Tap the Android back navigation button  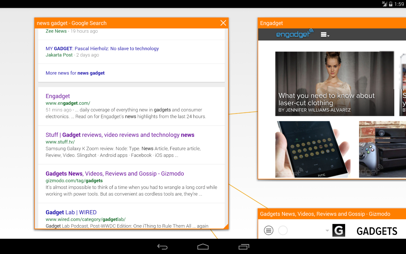[x=162, y=247]
